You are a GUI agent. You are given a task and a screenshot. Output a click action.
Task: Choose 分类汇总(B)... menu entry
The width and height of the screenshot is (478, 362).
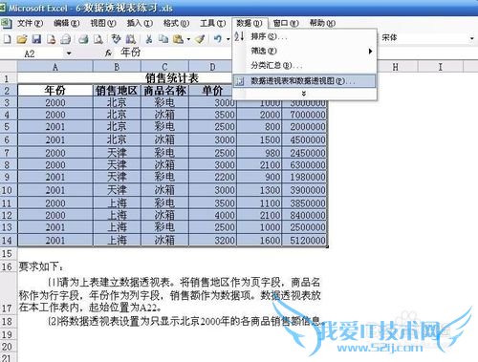[x=305, y=66]
